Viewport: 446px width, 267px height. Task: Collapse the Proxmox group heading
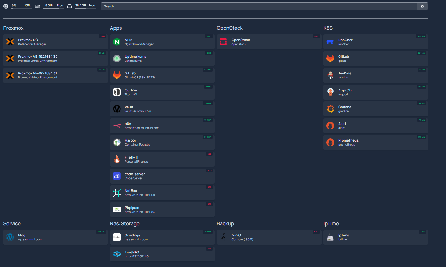[14, 28]
